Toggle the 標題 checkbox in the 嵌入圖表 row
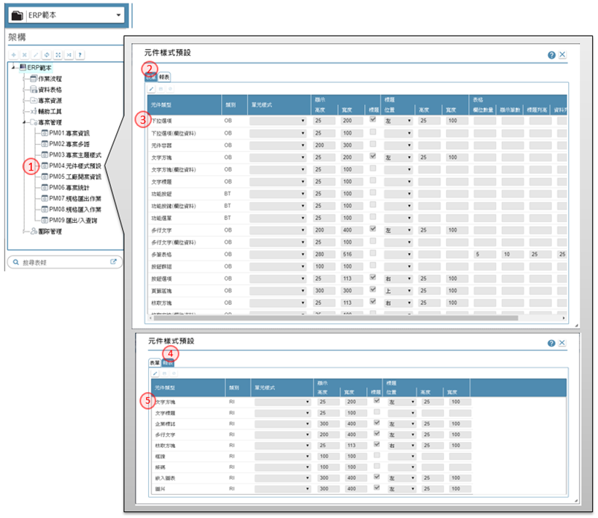 377,477
